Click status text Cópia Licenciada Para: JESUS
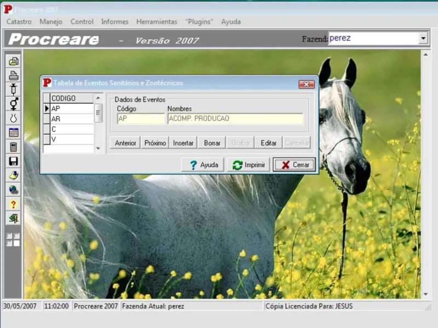 [x=309, y=306]
